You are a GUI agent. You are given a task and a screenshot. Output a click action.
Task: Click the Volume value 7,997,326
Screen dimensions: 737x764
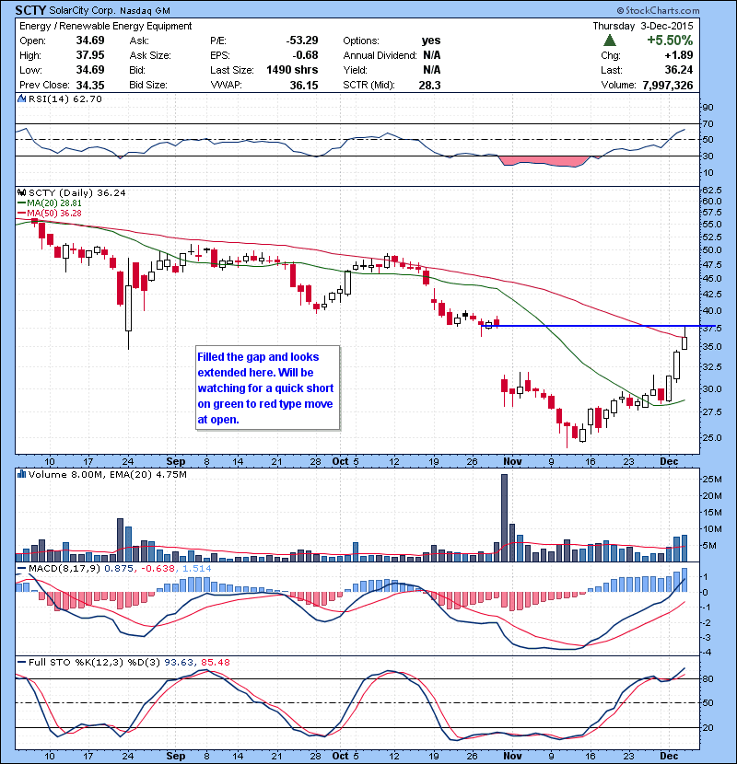pos(668,85)
